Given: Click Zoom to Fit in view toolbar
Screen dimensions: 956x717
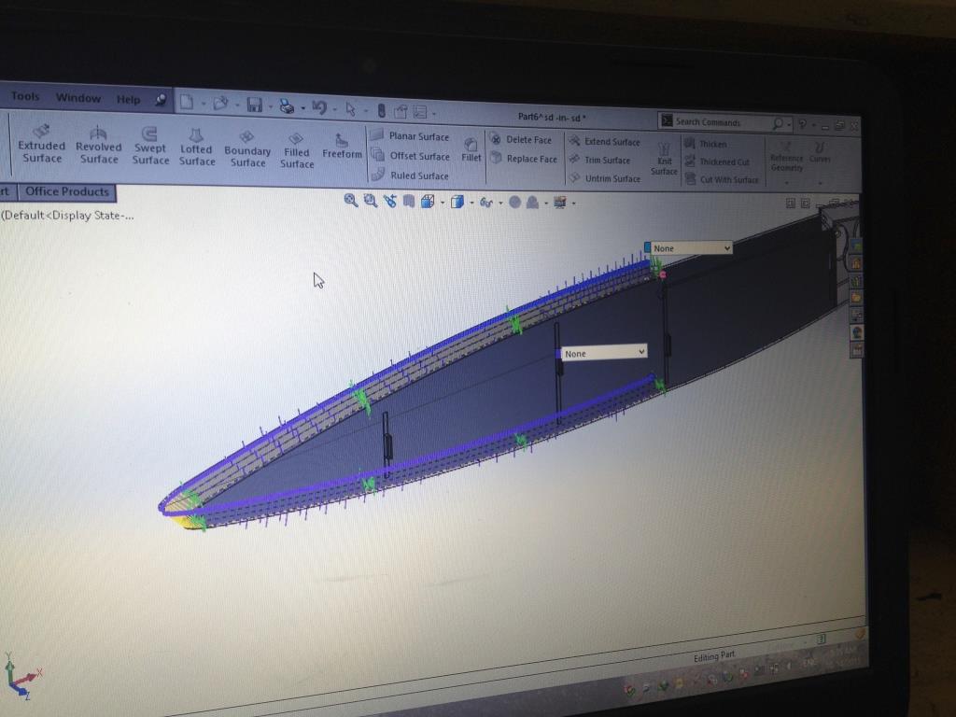Looking at the screenshot, I should 351,200.
